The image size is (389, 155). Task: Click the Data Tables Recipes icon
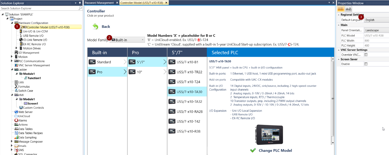(16, 133)
